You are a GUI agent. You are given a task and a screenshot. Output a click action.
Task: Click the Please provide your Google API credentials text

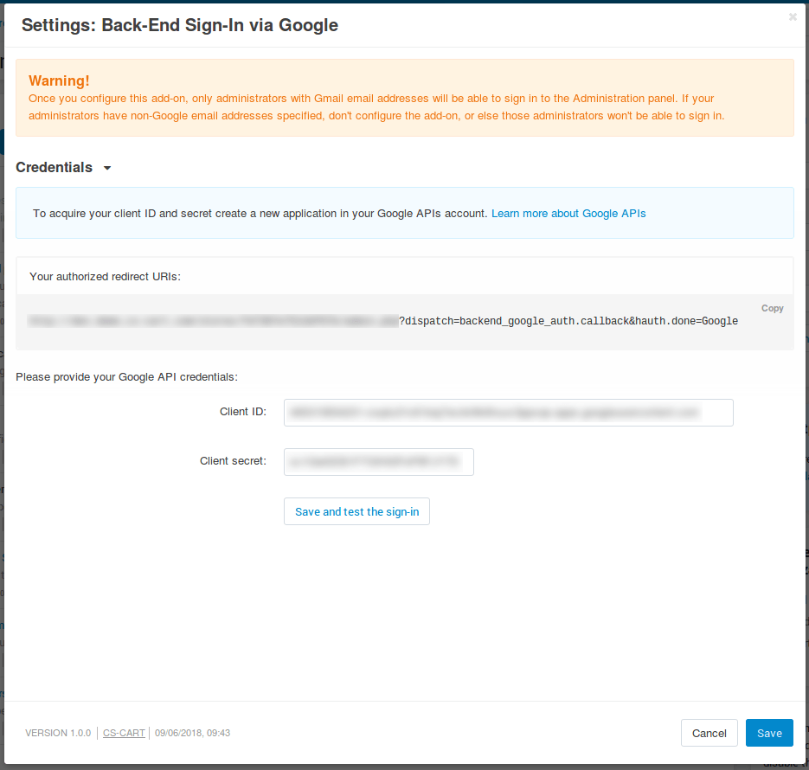click(x=126, y=377)
